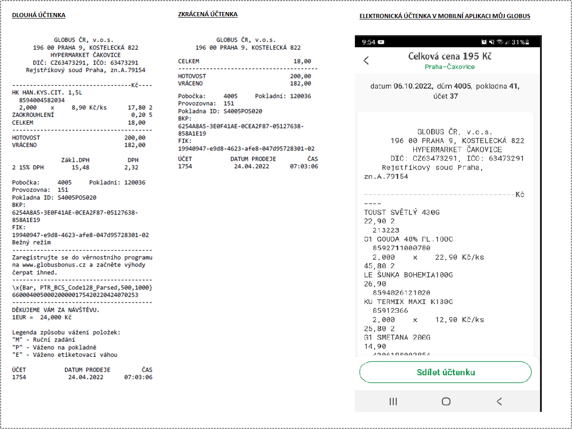Viewport: 572px width, 429px height.
Task: Click DĚKUJEME VÁM ZA NÁVŠTĚVU line
Action: pos(56,310)
